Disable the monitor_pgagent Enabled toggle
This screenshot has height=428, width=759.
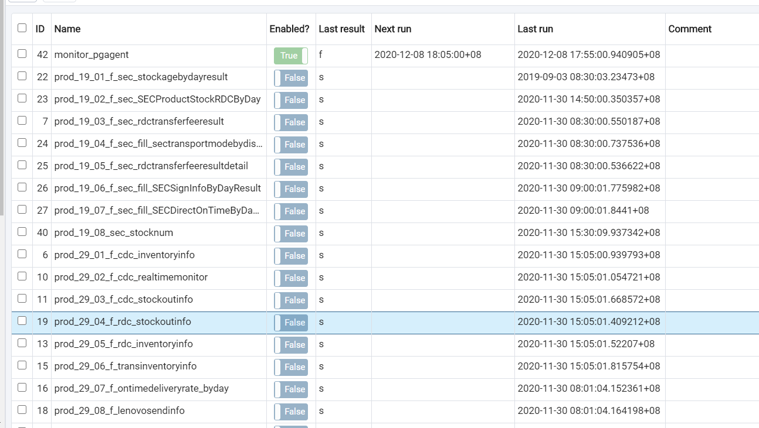[291, 56]
